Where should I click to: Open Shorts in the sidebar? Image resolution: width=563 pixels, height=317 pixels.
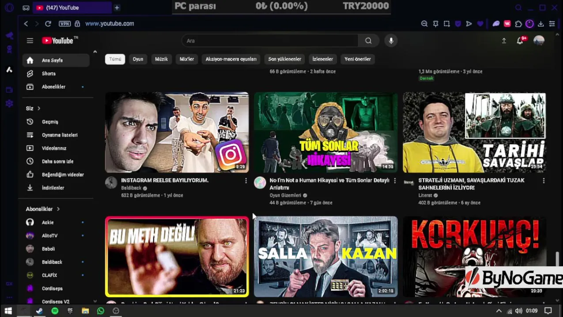pyautogui.click(x=56, y=74)
